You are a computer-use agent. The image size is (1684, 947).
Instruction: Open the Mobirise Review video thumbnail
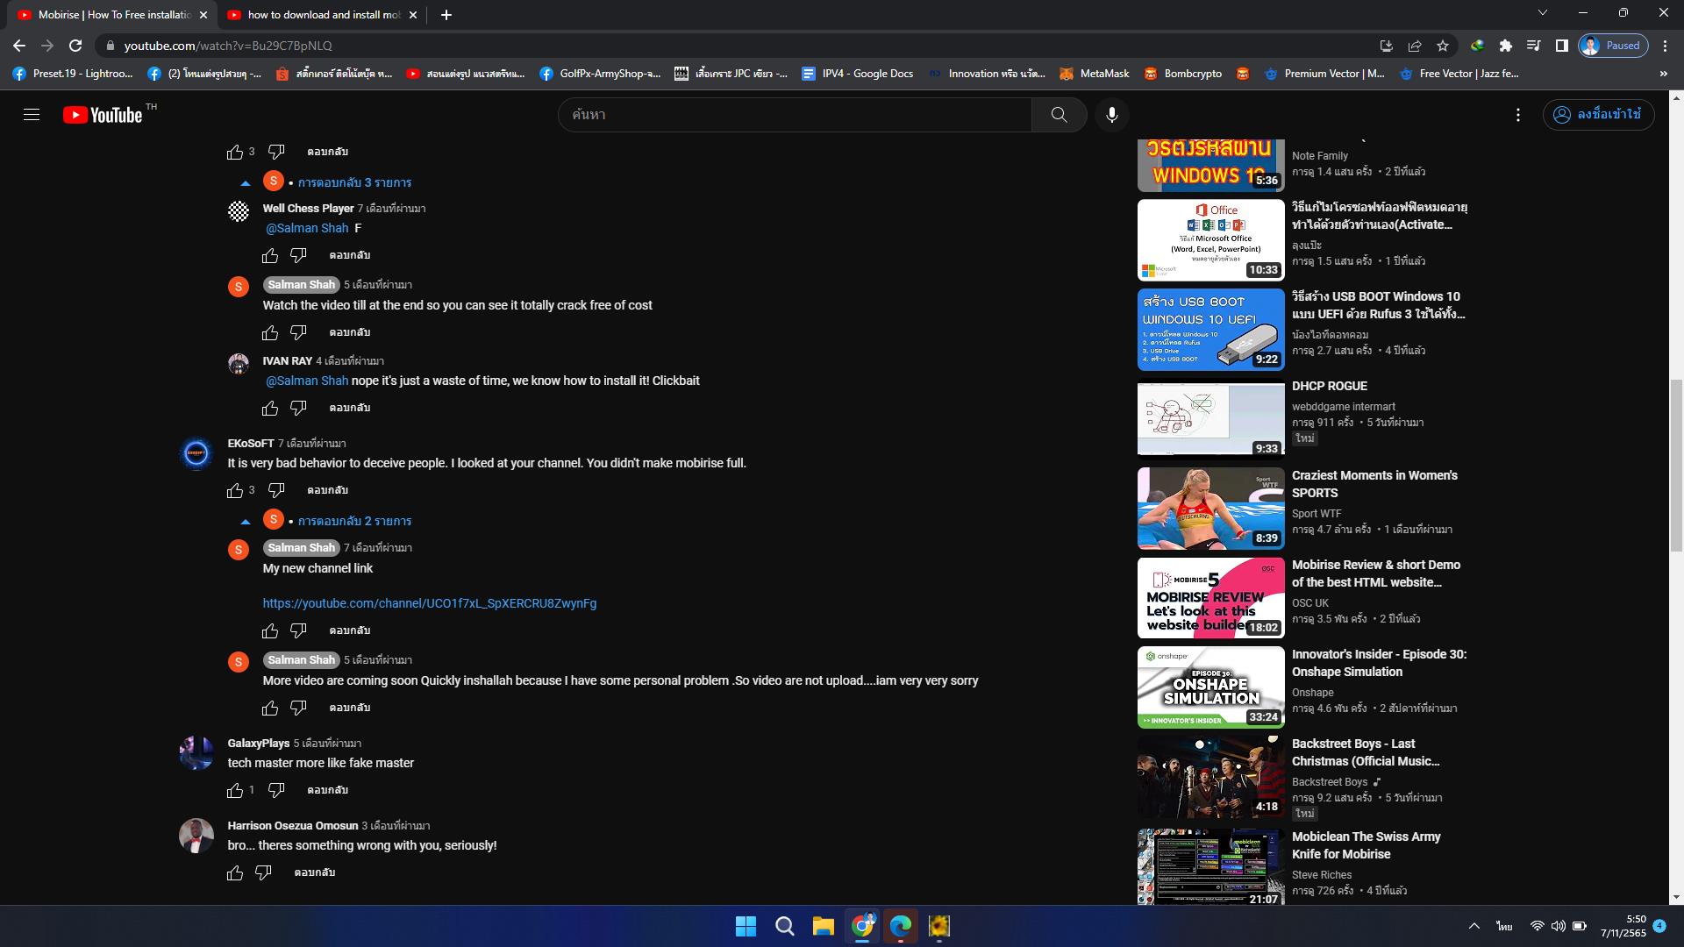1210,598
